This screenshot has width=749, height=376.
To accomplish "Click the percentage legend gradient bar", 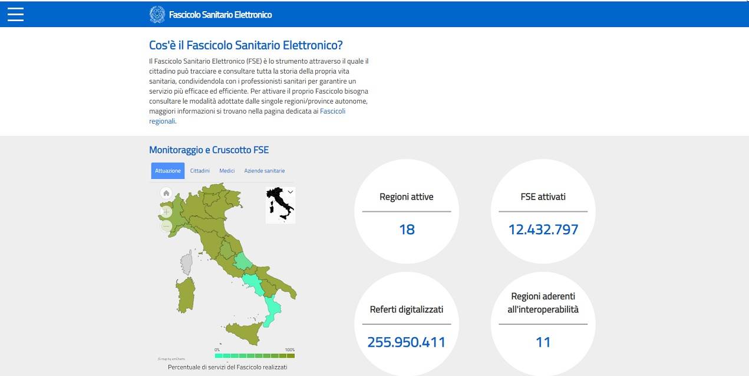I will point(256,355).
